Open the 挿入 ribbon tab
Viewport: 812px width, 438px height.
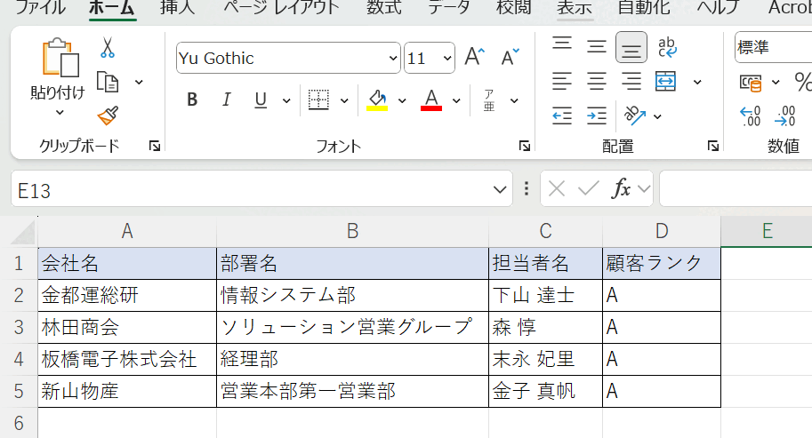178,8
